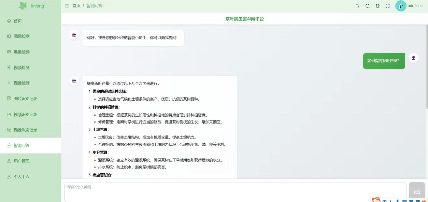The image size is (428, 202).
Task: Click the 发送 send button
Action: click(417, 191)
